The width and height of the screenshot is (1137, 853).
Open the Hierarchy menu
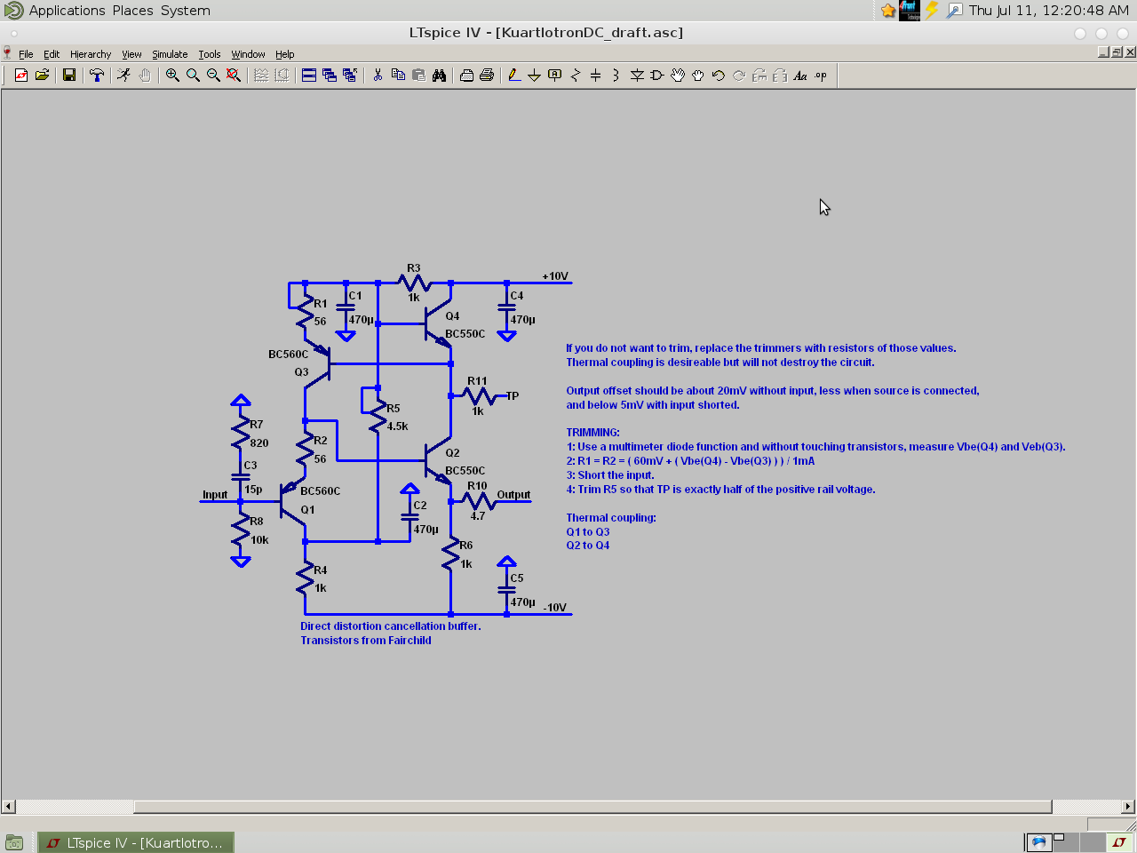91,54
